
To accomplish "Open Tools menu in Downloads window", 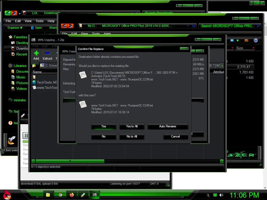I will point(40,21).
